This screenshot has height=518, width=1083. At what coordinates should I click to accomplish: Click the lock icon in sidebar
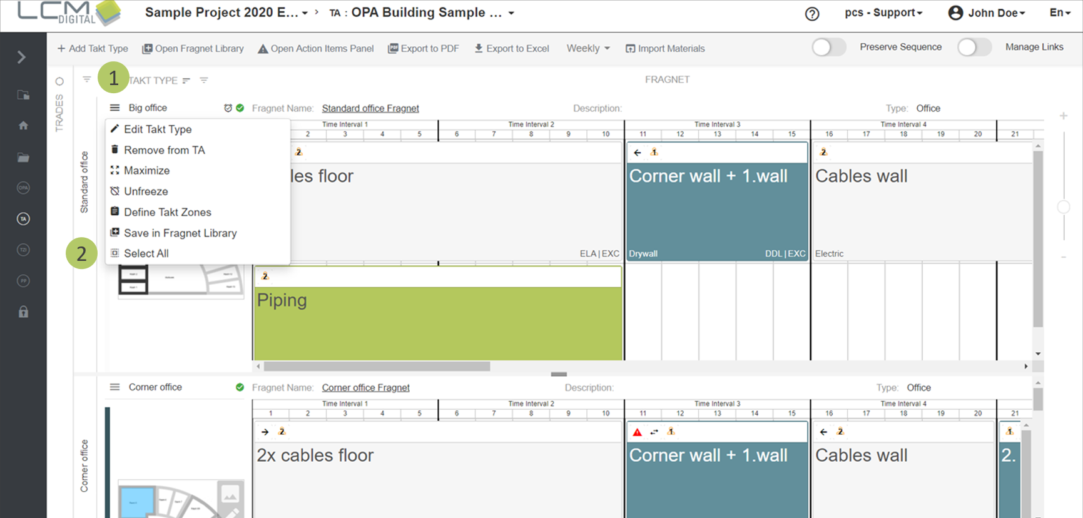(23, 312)
